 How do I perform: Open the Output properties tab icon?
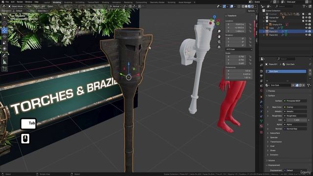pyautogui.click(x=261, y=76)
